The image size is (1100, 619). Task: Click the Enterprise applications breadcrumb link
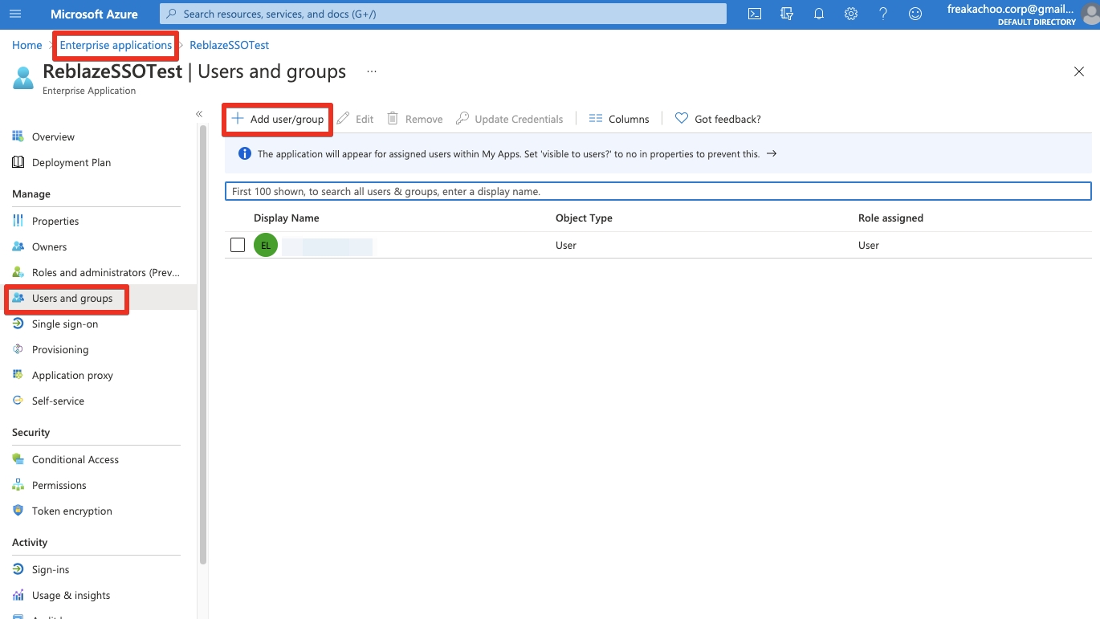tap(116, 45)
